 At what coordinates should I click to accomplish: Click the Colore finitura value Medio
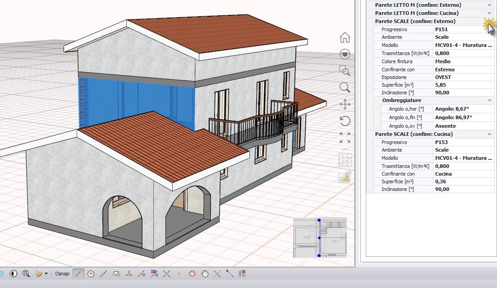pyautogui.click(x=442, y=61)
